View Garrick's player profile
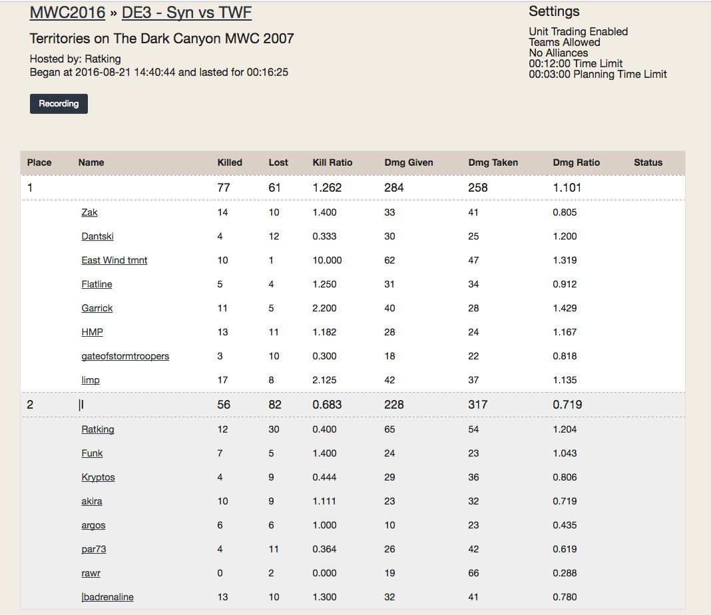Image resolution: width=711 pixels, height=615 pixels. tap(97, 308)
